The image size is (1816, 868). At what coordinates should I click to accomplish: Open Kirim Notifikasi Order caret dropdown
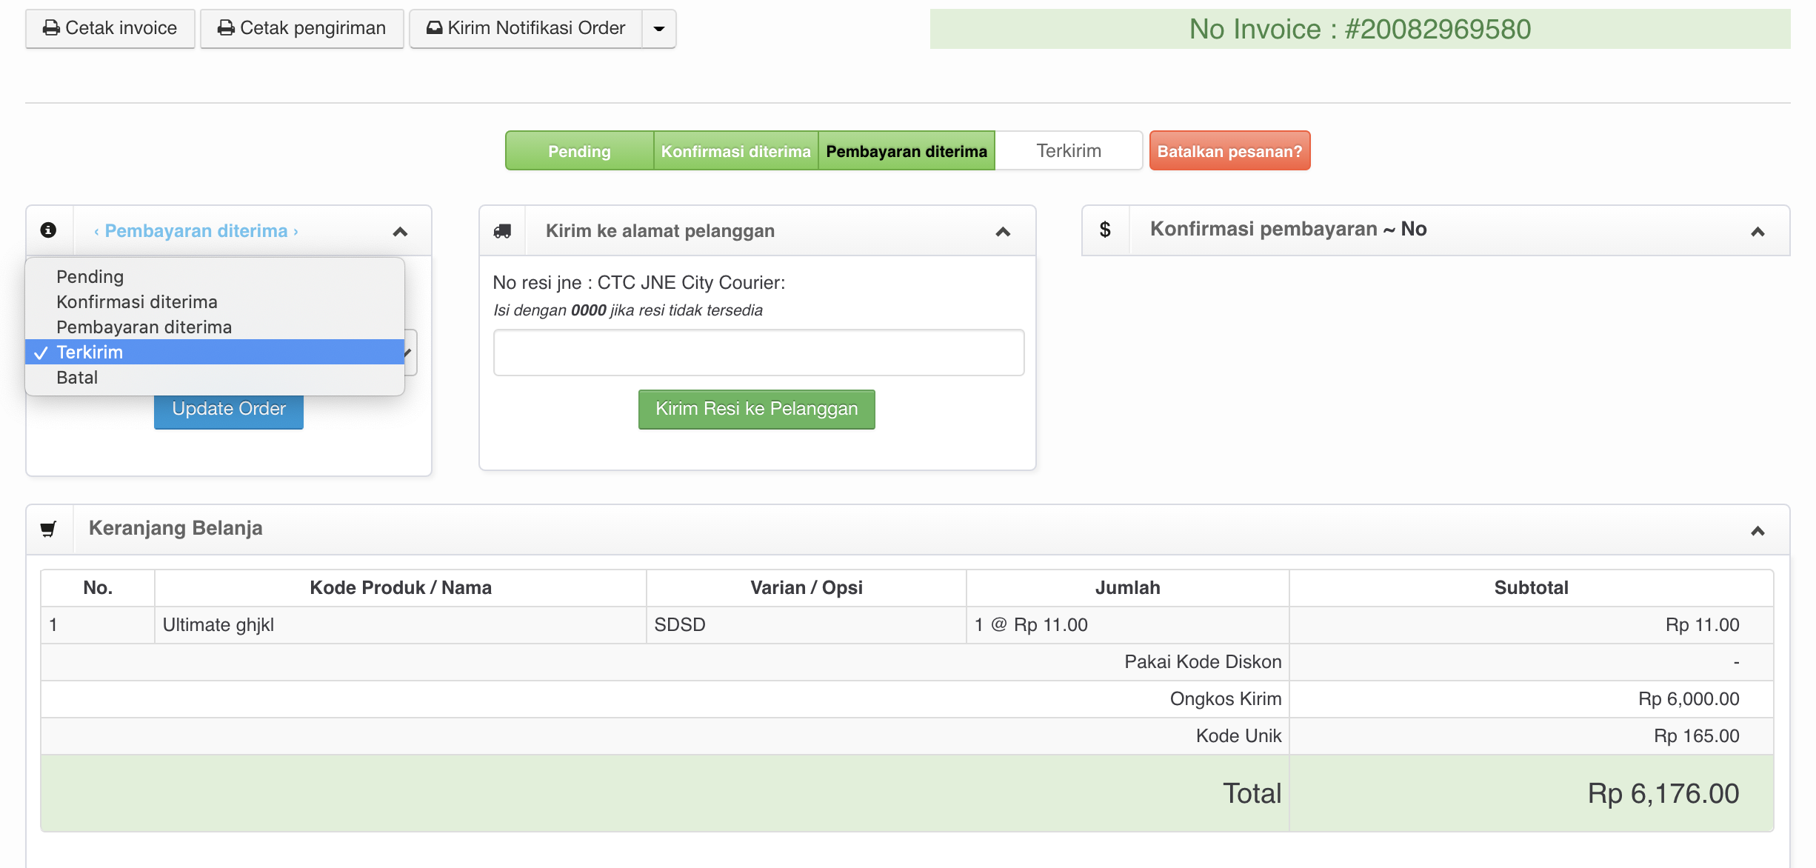[x=659, y=29]
